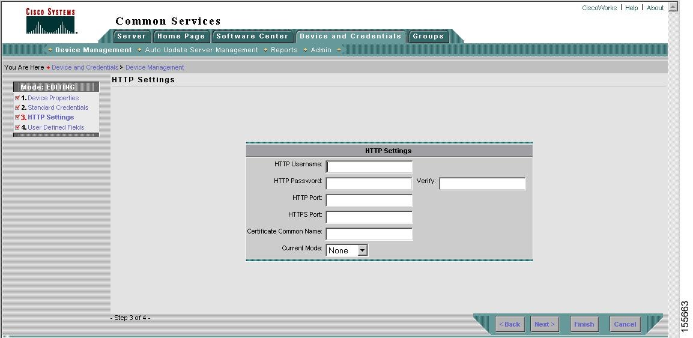This screenshot has width=693, height=338.
Task: Toggle the HTTP Settings step checkmark
Action: click(x=17, y=117)
